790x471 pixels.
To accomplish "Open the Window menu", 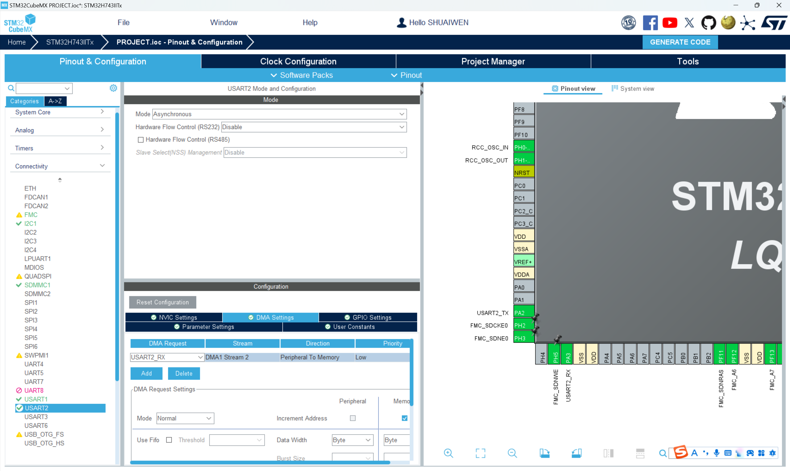I will click(x=223, y=23).
